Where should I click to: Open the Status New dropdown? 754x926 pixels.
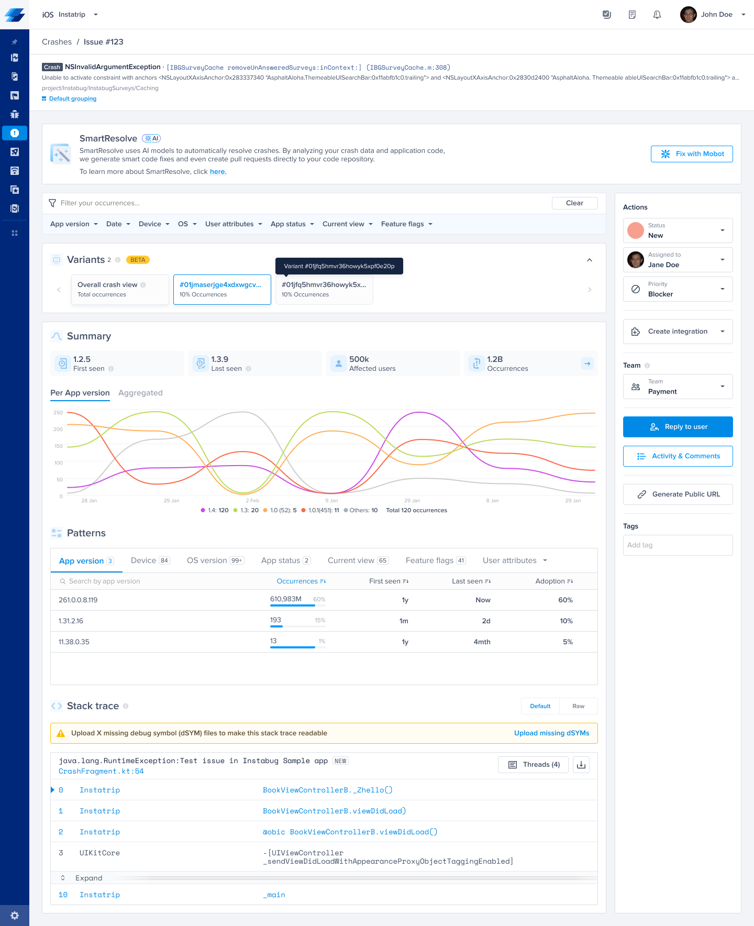click(678, 230)
